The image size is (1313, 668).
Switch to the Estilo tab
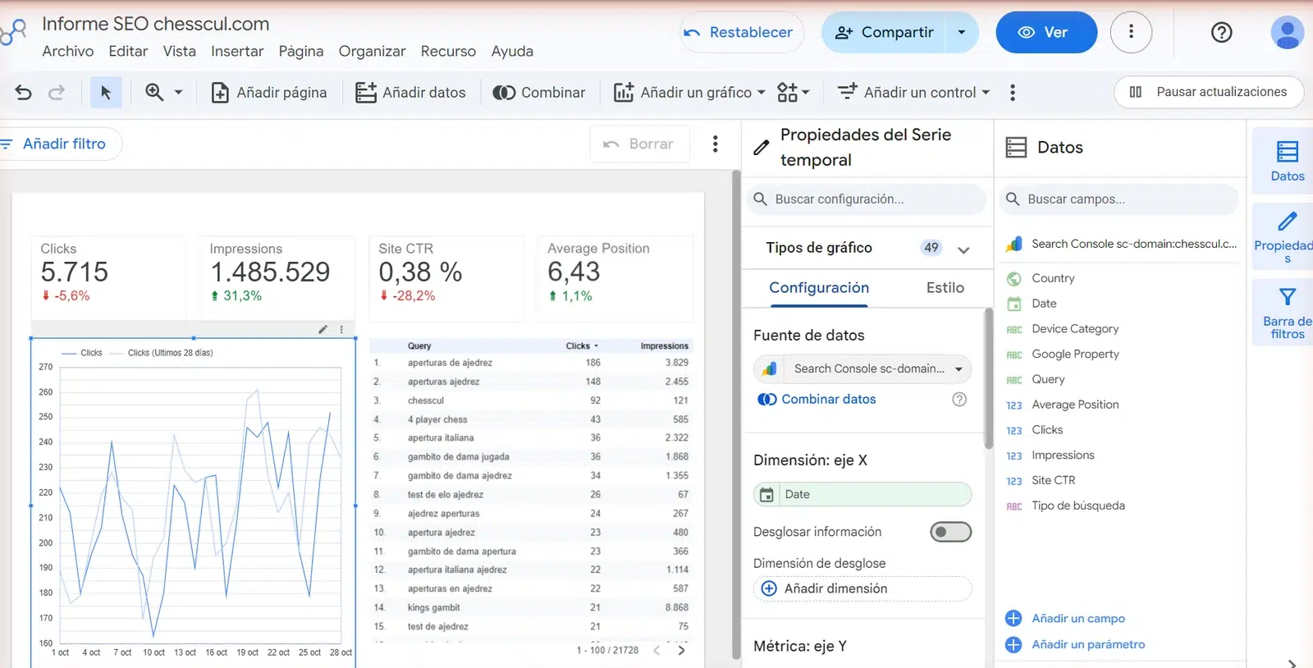point(945,288)
